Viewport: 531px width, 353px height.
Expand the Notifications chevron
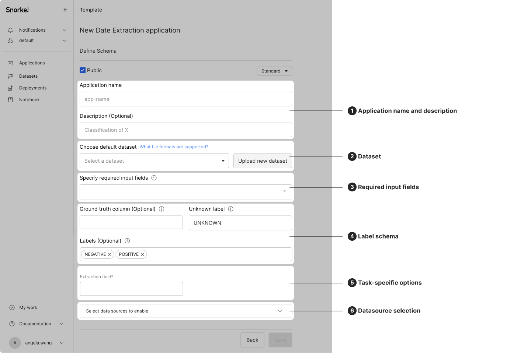pyautogui.click(x=65, y=30)
